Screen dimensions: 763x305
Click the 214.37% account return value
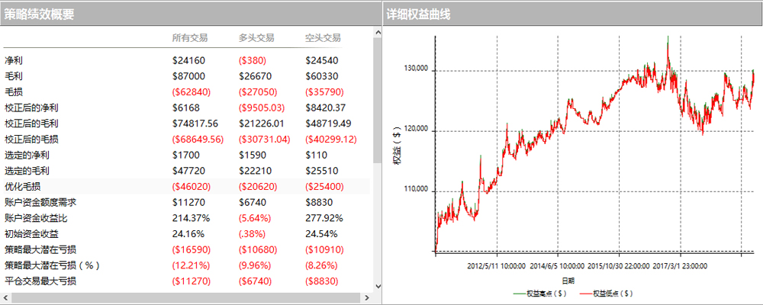tap(189, 218)
